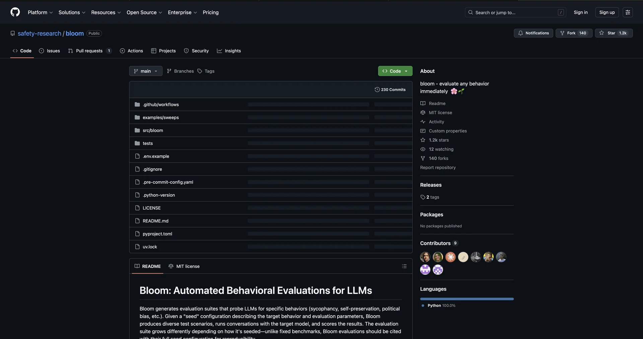
Task: Click the Pricing link
Action: tap(211, 12)
